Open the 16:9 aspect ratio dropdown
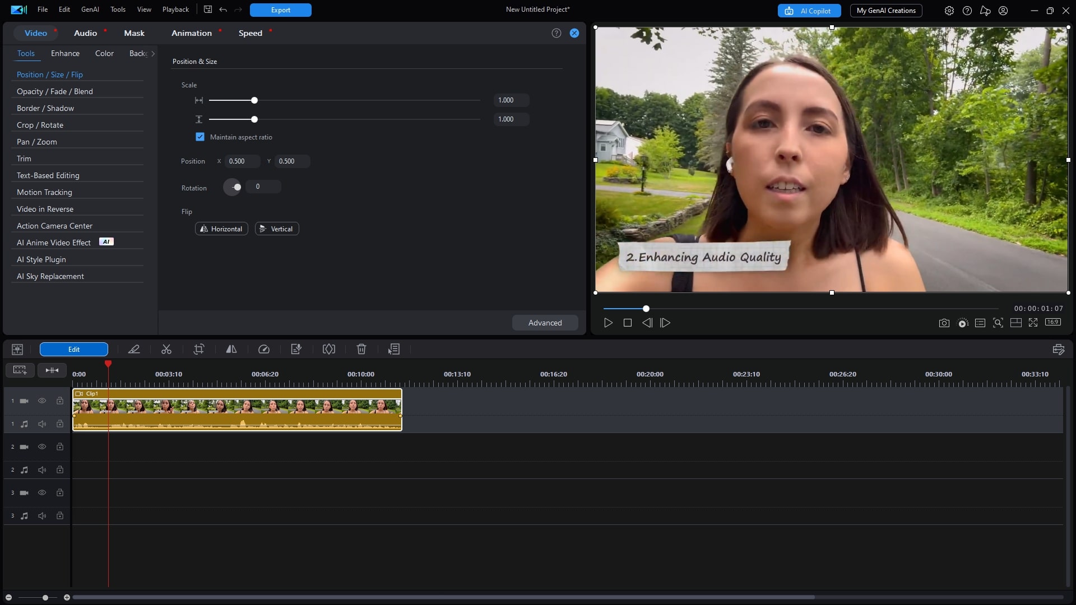Viewport: 1076px width, 605px height. tap(1053, 323)
